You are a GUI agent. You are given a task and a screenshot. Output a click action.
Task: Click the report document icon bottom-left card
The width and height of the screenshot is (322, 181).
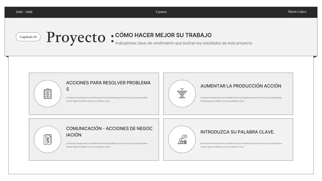coord(47,139)
